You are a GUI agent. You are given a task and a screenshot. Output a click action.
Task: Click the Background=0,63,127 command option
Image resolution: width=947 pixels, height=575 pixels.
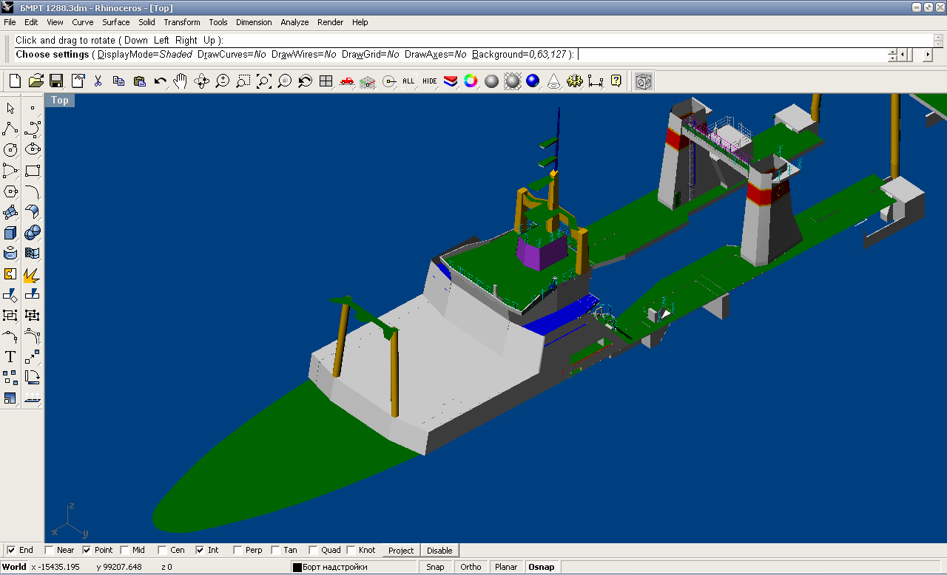(x=519, y=55)
